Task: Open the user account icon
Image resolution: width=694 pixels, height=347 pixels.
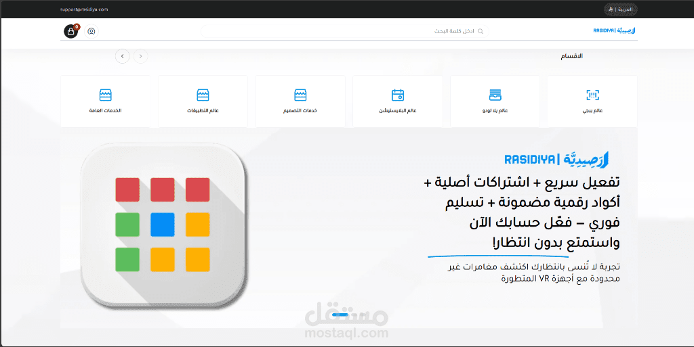Action: pos(91,31)
